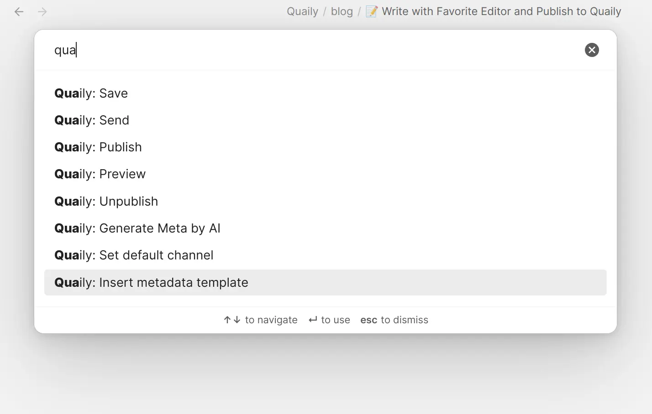Run the Quaily: Preview command
The image size is (652, 414).
[100, 174]
